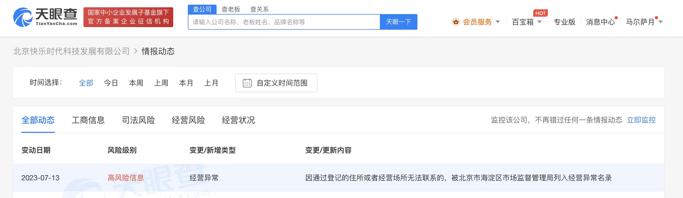Select the 查老板 search tab
The height and width of the screenshot is (198, 683).
231,10
